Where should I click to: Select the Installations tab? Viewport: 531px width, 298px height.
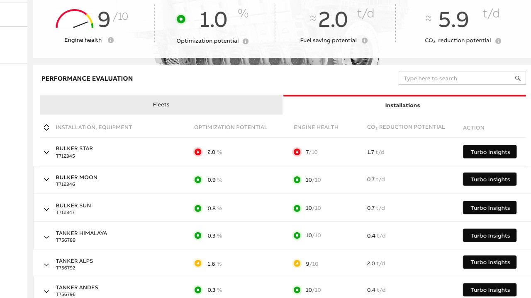[402, 106]
